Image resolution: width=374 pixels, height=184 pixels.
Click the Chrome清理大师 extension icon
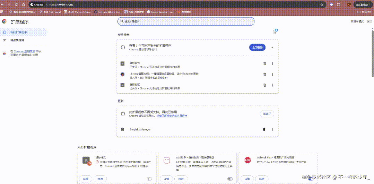point(122,74)
